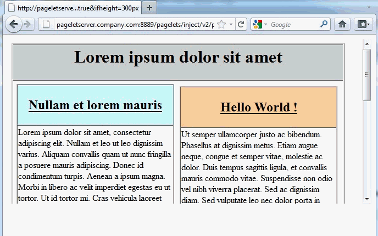Viewport: 378px width, 236px height.
Task: Open the Google search engine selector
Action: point(260,24)
